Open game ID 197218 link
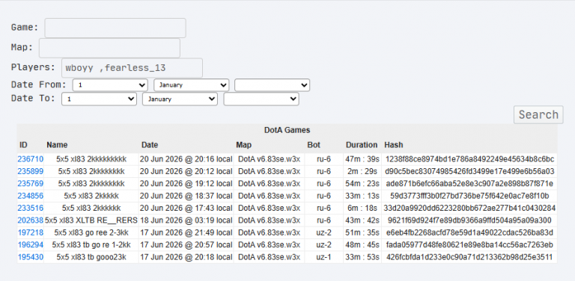The height and width of the screenshot is (281, 575). click(x=31, y=232)
